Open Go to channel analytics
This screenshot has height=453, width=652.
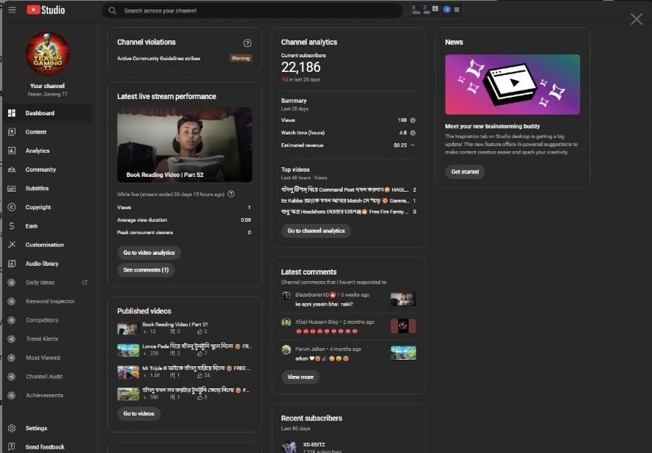pyautogui.click(x=316, y=230)
